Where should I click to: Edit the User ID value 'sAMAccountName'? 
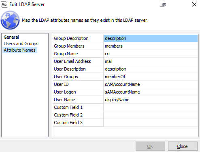pyautogui.click(x=151, y=84)
